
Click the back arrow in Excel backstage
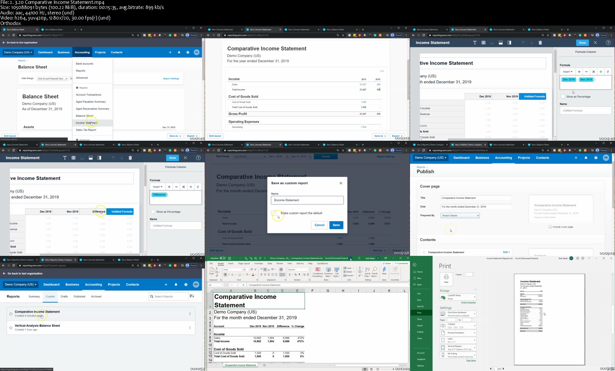click(414, 264)
